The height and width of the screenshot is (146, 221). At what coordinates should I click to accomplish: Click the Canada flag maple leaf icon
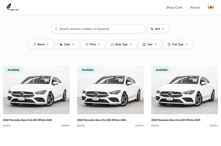pyautogui.click(x=211, y=7)
